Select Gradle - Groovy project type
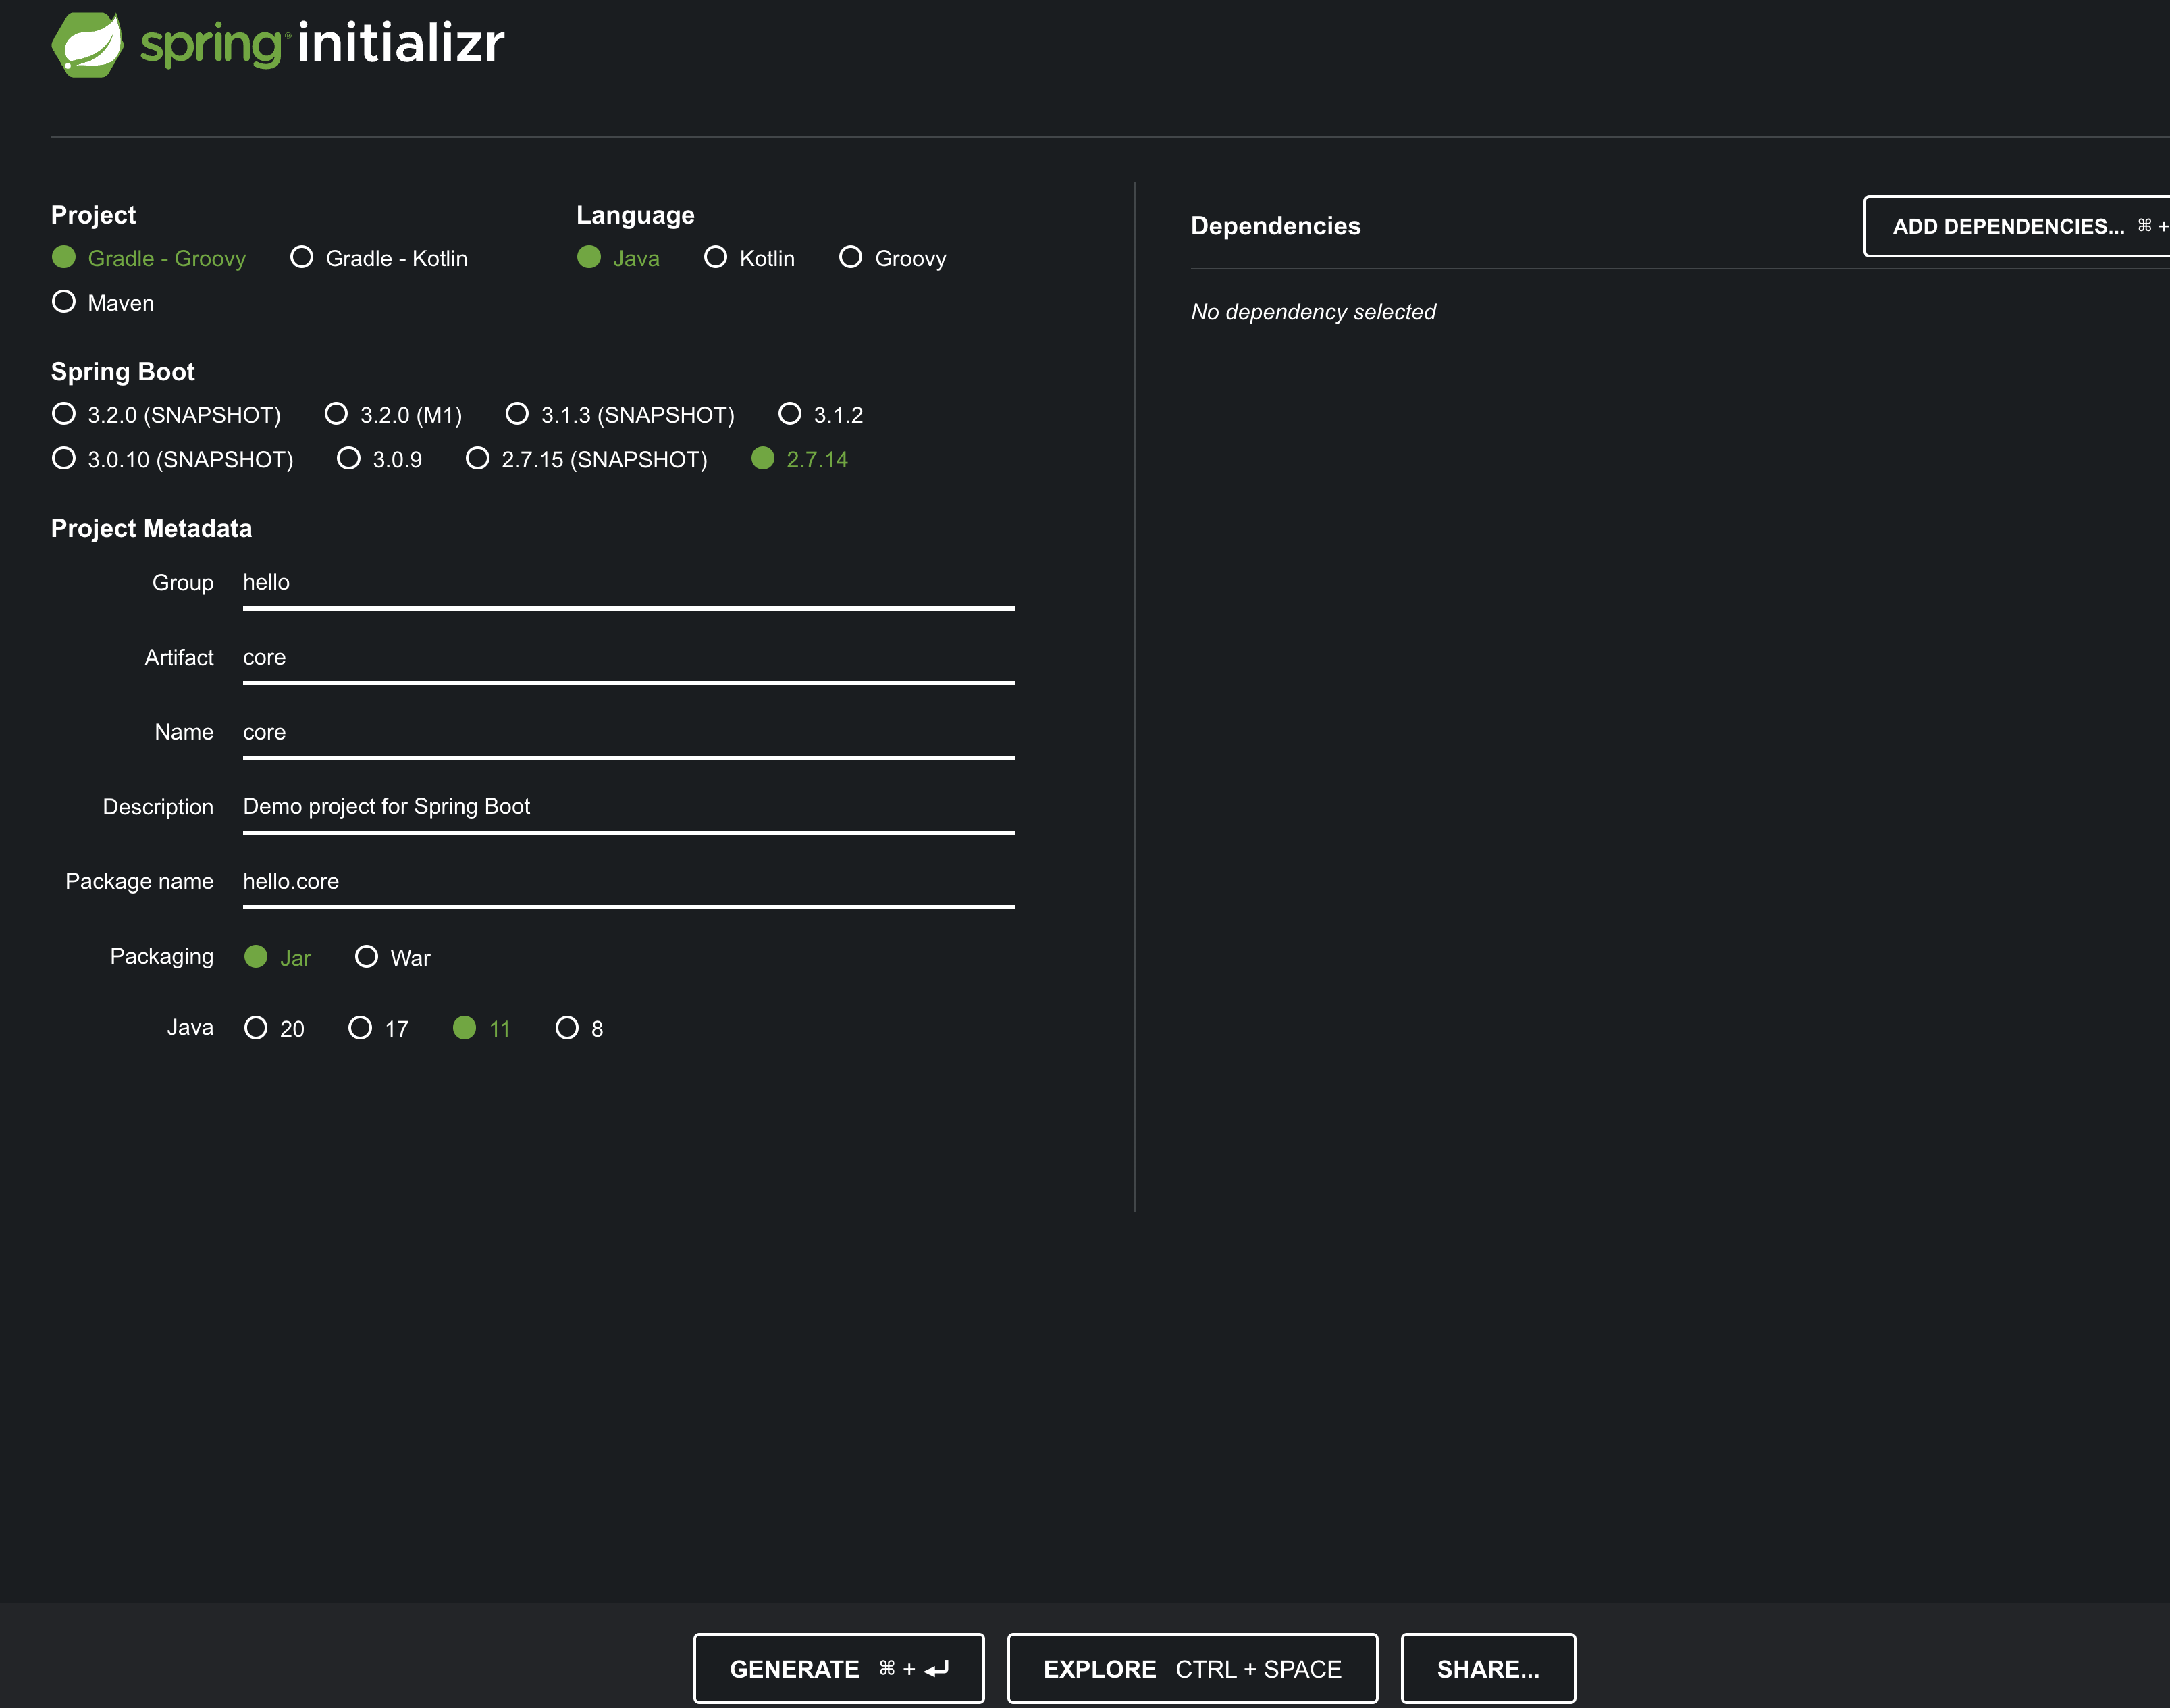This screenshot has height=1708, width=2170. coord(149,258)
